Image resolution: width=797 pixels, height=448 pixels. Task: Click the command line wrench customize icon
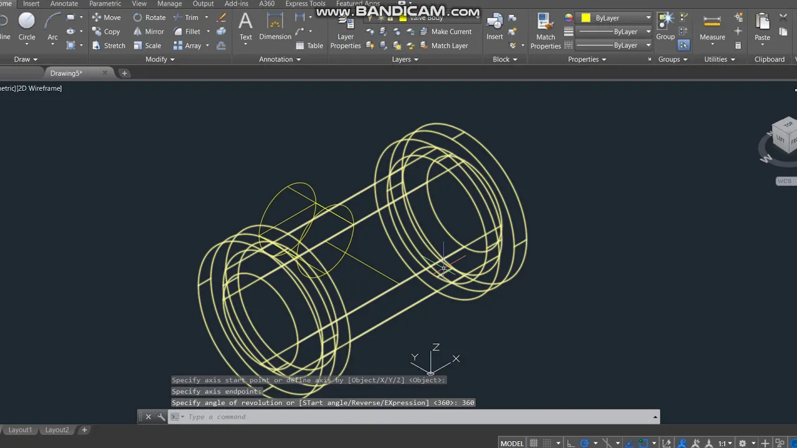[x=161, y=417]
